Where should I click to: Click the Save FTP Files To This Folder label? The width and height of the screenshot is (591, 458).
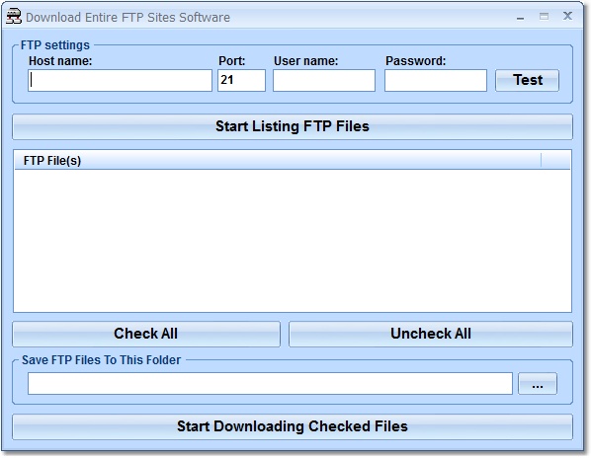(x=102, y=360)
